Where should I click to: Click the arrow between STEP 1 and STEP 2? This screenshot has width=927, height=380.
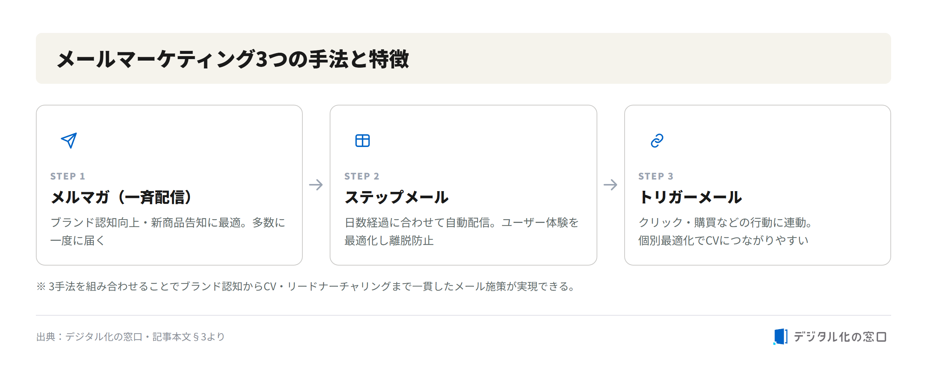316,185
